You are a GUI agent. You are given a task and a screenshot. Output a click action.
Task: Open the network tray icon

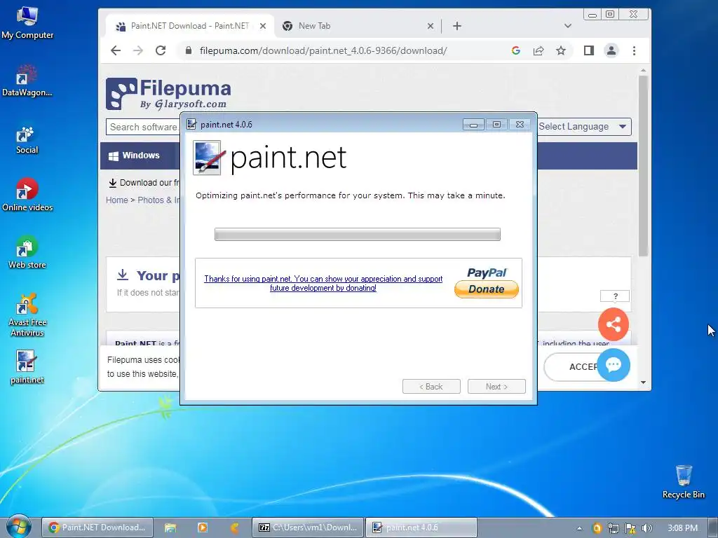click(613, 528)
